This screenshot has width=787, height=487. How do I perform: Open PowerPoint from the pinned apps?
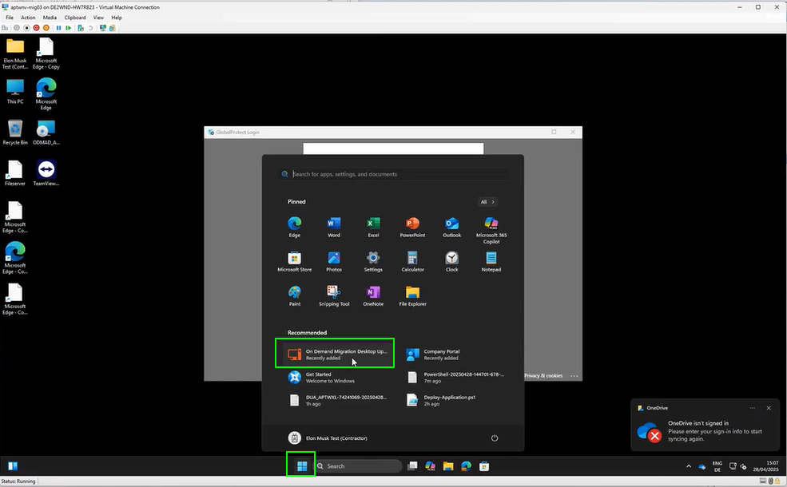pyautogui.click(x=412, y=228)
